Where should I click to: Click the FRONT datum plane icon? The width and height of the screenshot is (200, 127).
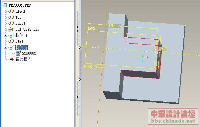(x=12, y=23)
